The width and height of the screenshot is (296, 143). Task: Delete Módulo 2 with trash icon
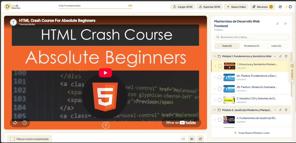coord(286,110)
